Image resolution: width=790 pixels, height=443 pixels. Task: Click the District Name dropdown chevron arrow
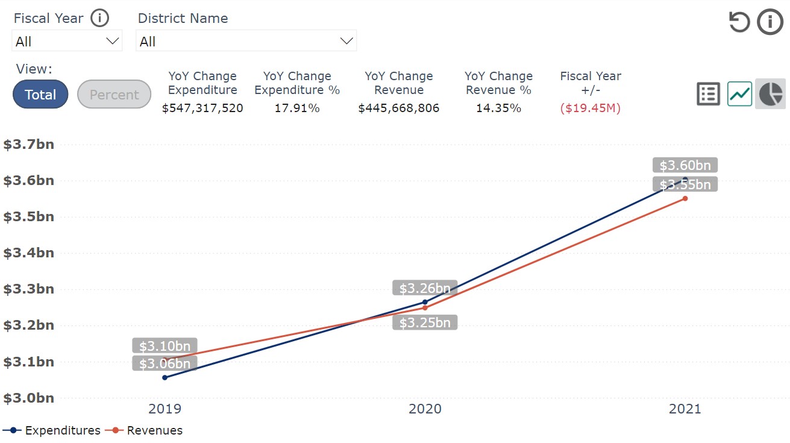pos(346,41)
